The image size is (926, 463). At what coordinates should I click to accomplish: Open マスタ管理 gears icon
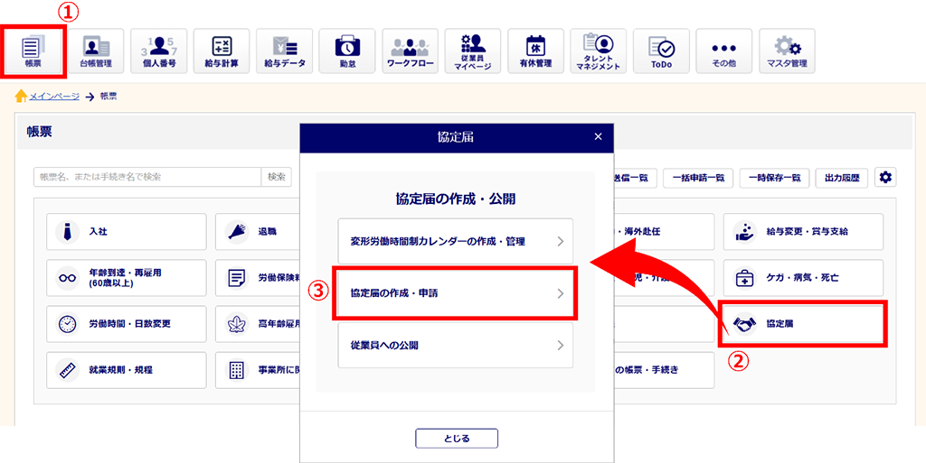[x=787, y=52]
